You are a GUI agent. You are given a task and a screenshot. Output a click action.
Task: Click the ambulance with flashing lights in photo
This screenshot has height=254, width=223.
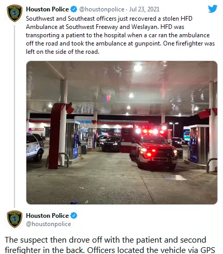(150, 147)
